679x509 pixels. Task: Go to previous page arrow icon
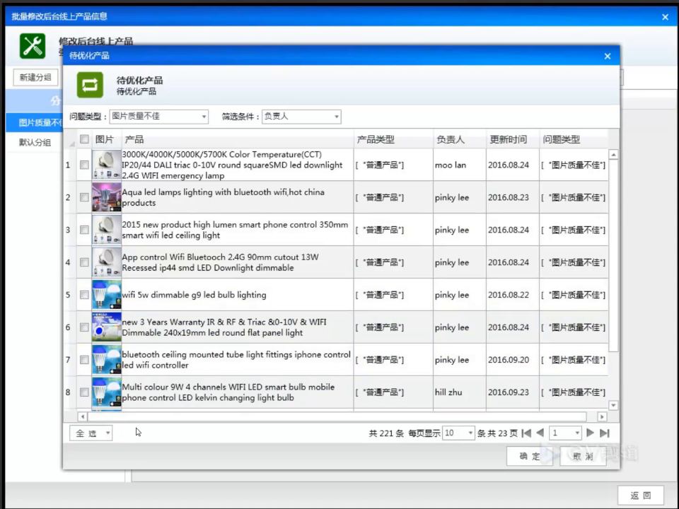(540, 433)
